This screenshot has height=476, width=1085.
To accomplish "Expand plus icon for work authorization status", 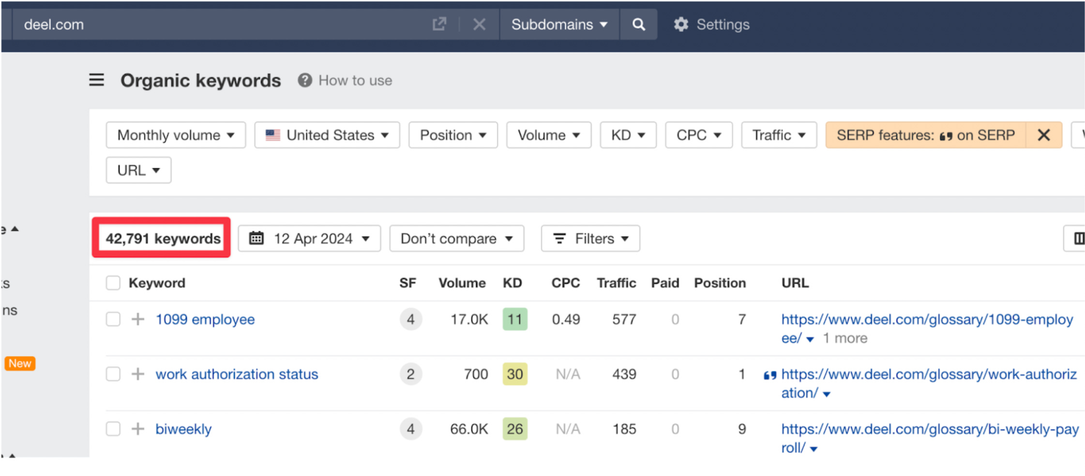I will (x=138, y=374).
